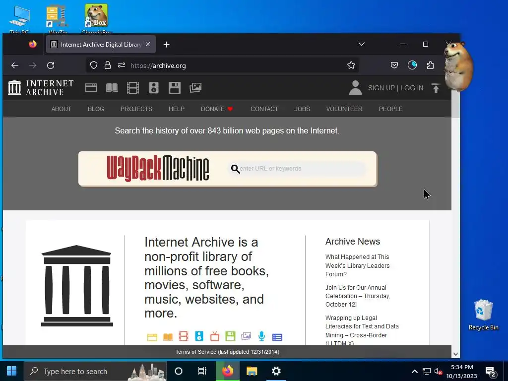Open Save to Pocket icon
The height and width of the screenshot is (381, 508).
coord(394,65)
